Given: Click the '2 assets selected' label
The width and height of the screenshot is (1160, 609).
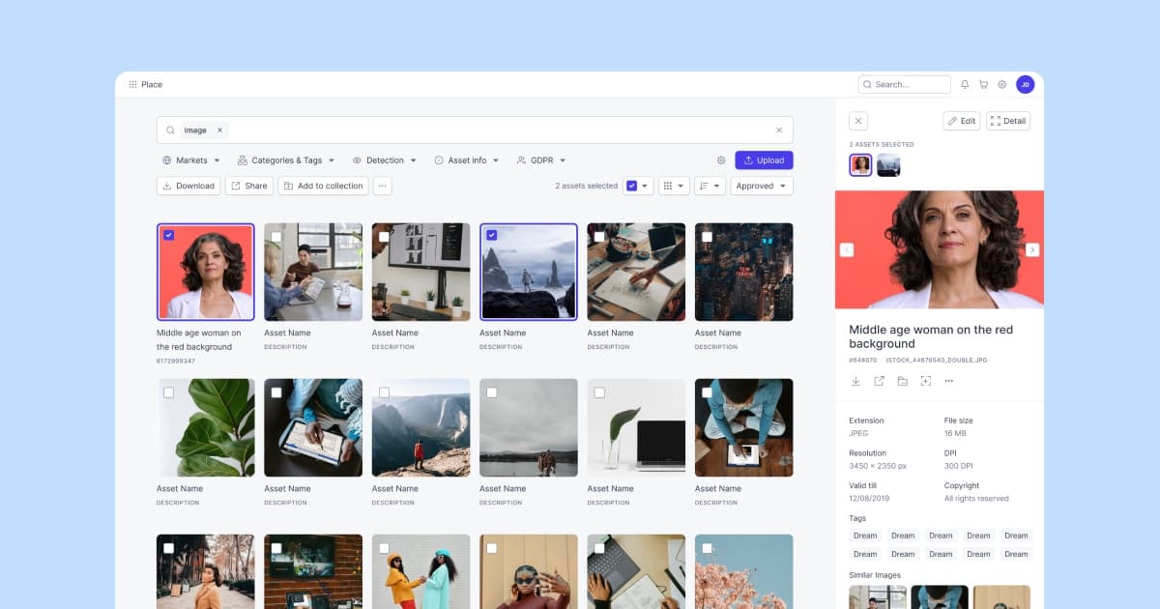Looking at the screenshot, I should tap(586, 186).
